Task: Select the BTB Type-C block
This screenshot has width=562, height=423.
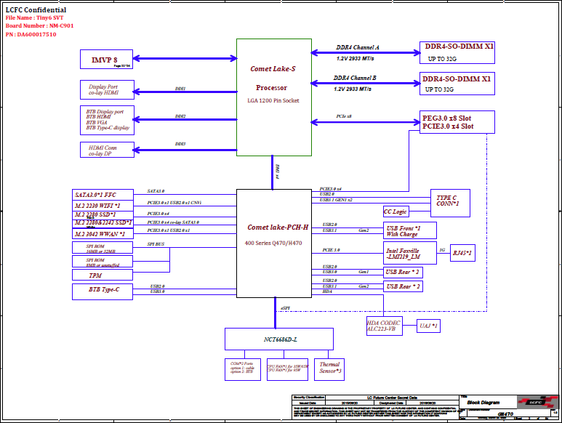Action: 103,291
